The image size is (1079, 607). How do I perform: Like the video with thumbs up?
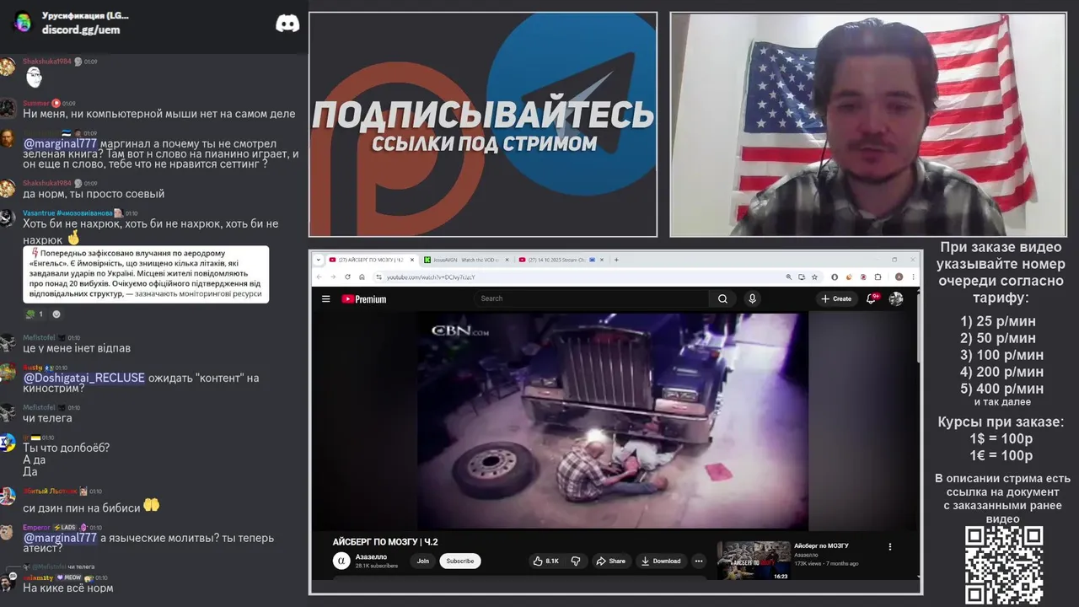546,561
